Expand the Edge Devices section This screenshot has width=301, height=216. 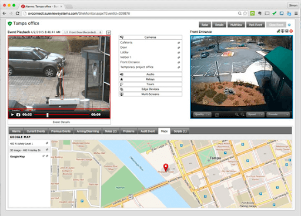(150, 89)
